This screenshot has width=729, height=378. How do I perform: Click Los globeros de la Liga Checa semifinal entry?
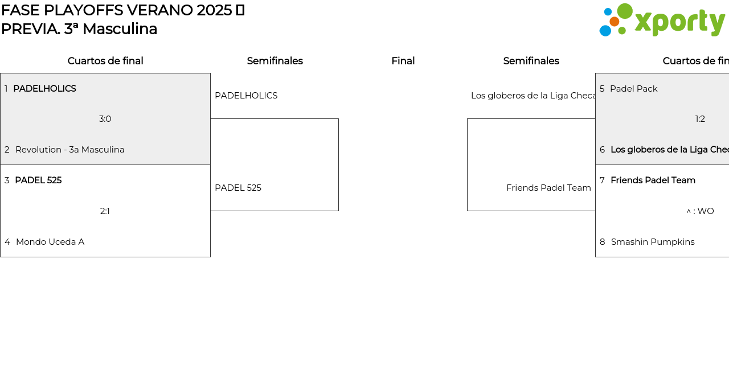(x=533, y=96)
